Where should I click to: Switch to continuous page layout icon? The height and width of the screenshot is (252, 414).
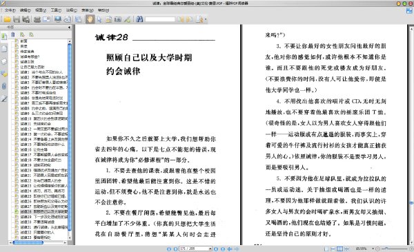pyautogui.click(x=333, y=249)
